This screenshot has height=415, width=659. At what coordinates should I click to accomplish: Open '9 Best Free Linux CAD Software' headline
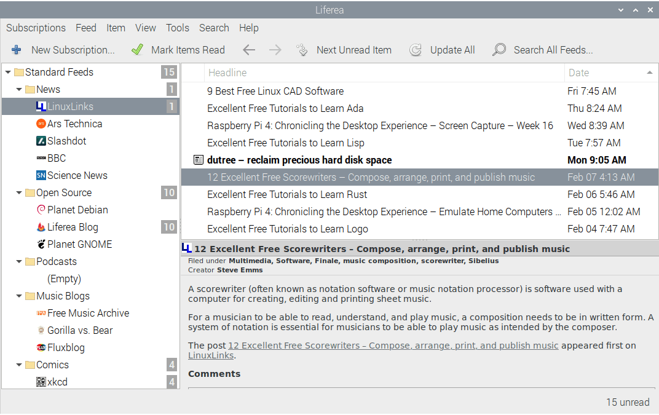tap(275, 91)
